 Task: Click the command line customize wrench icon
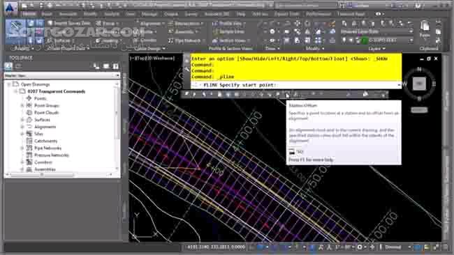pyautogui.click(x=186, y=69)
